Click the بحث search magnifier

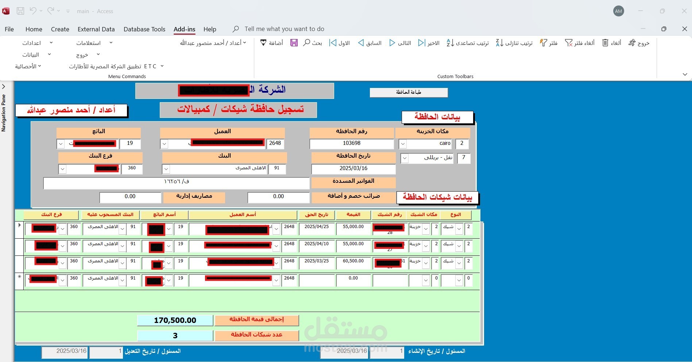click(306, 43)
